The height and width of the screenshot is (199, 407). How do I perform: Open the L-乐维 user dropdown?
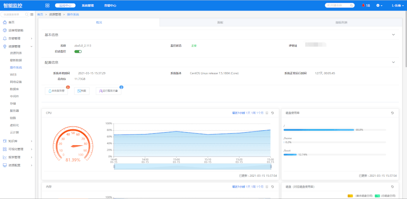(x=398, y=5)
